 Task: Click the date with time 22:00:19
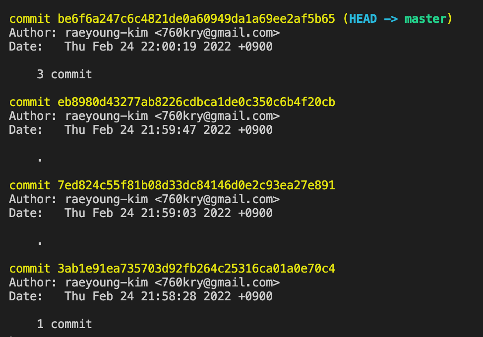(x=169, y=47)
